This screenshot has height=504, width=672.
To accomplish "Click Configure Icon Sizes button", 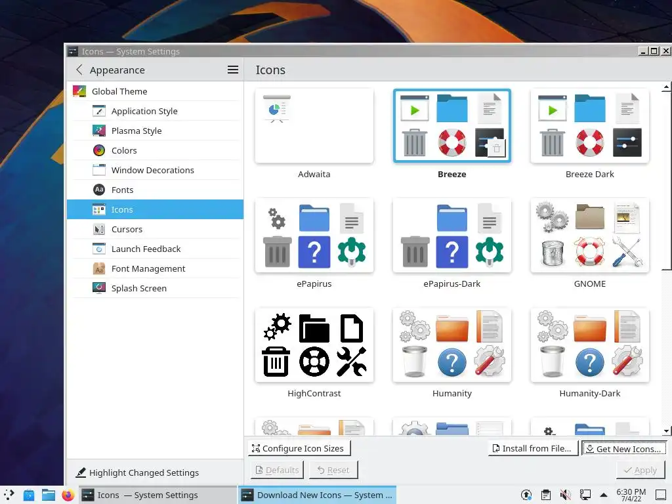I will (299, 448).
